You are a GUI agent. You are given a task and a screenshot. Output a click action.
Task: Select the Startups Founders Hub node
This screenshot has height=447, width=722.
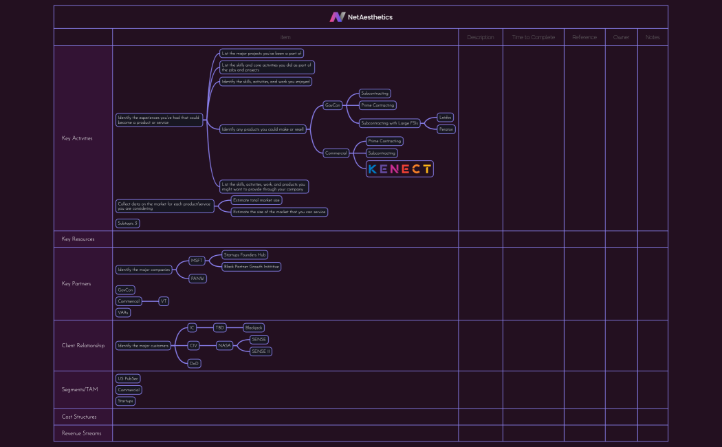pos(245,255)
